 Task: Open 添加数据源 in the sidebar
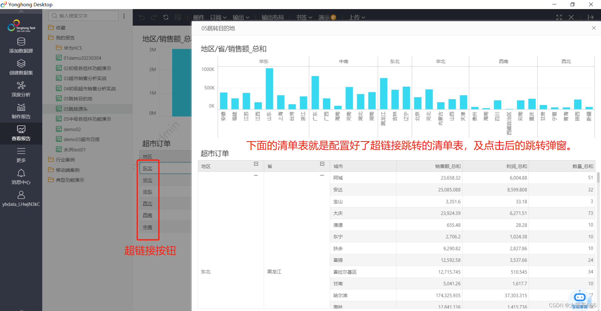21,45
